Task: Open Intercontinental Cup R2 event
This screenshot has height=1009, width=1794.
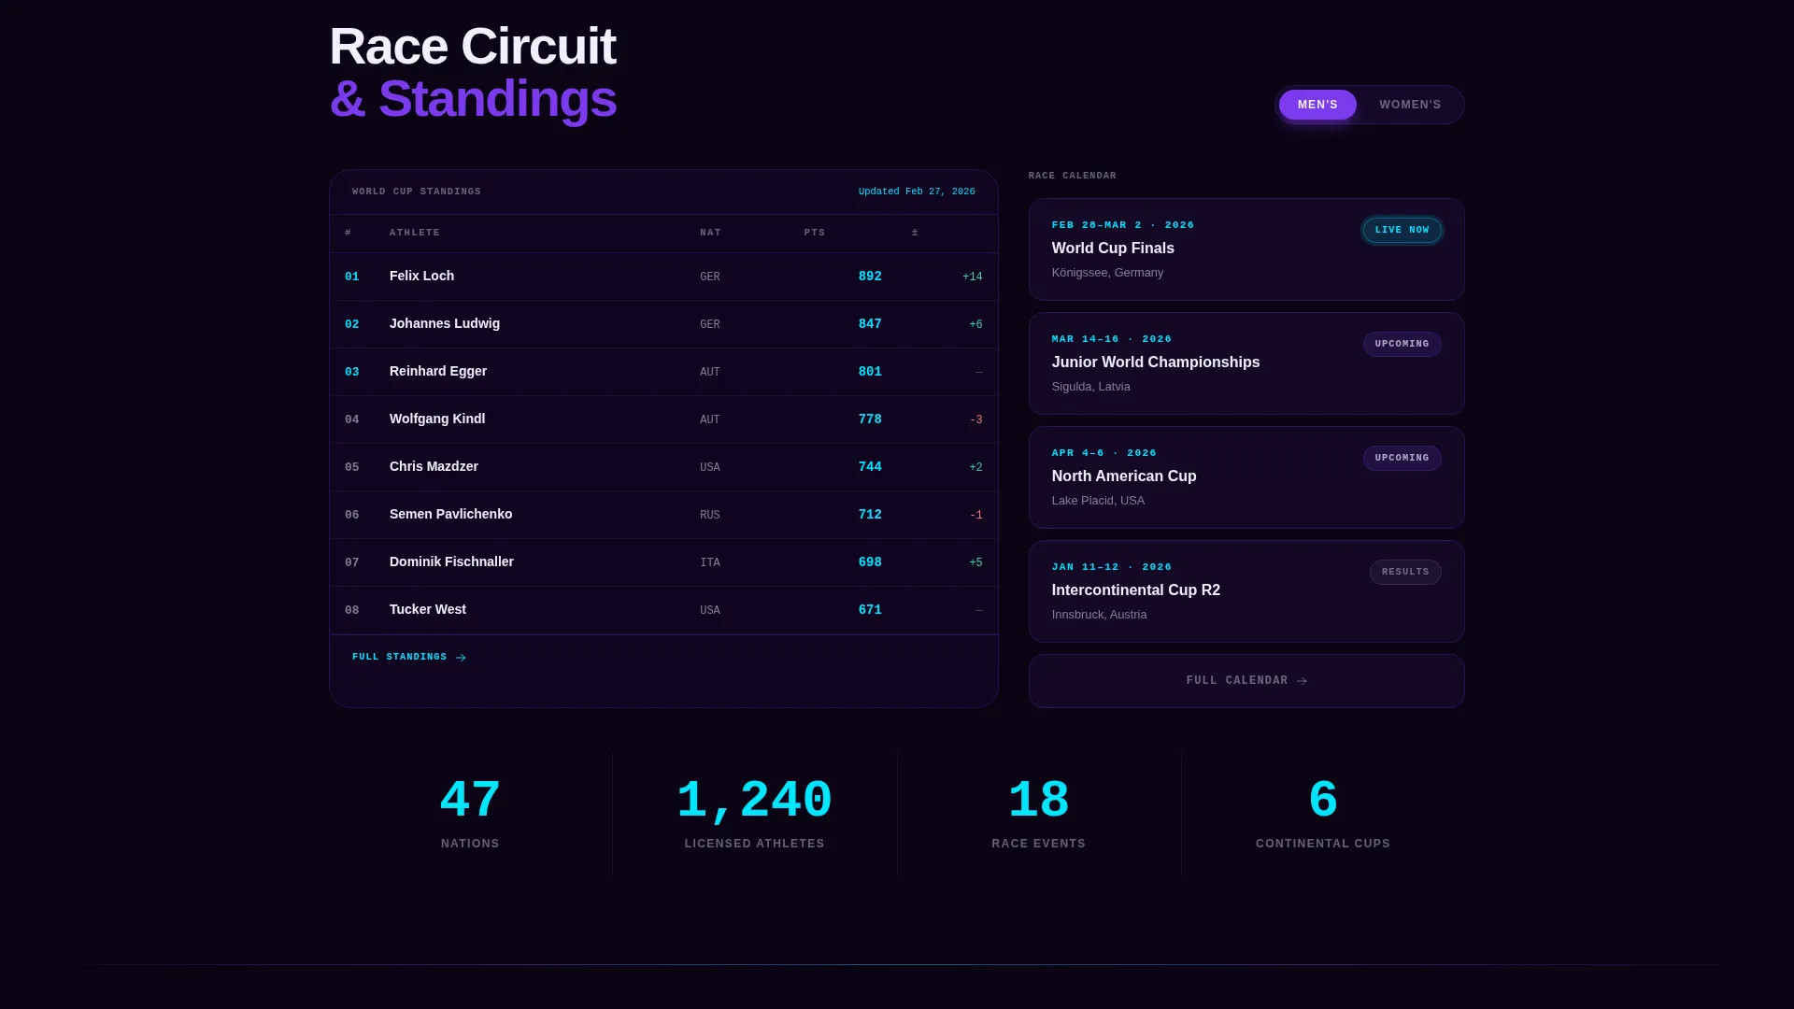Action: tap(1246, 591)
